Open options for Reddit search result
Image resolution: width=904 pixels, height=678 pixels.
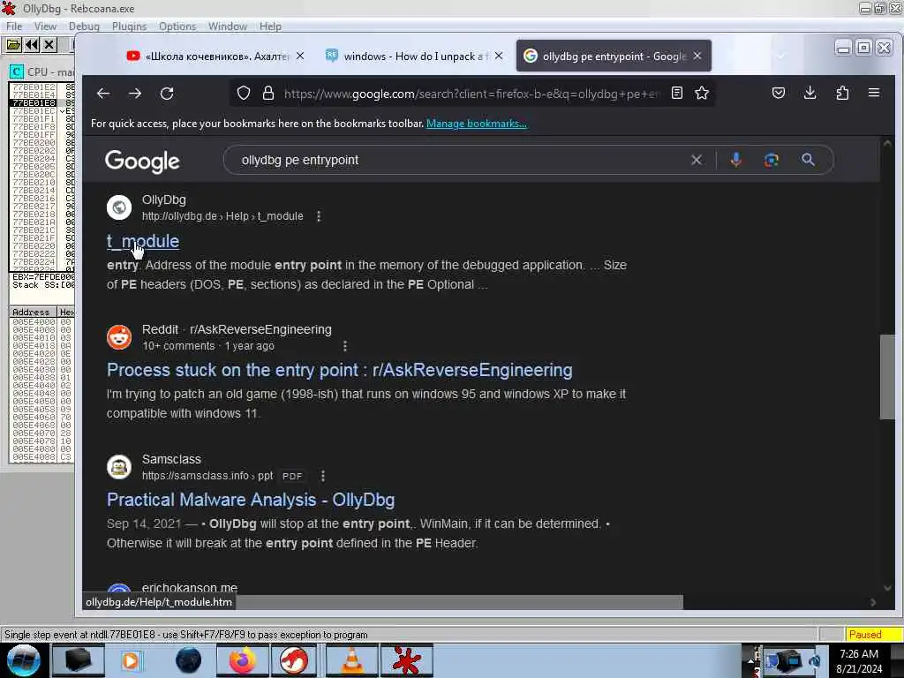[345, 346]
